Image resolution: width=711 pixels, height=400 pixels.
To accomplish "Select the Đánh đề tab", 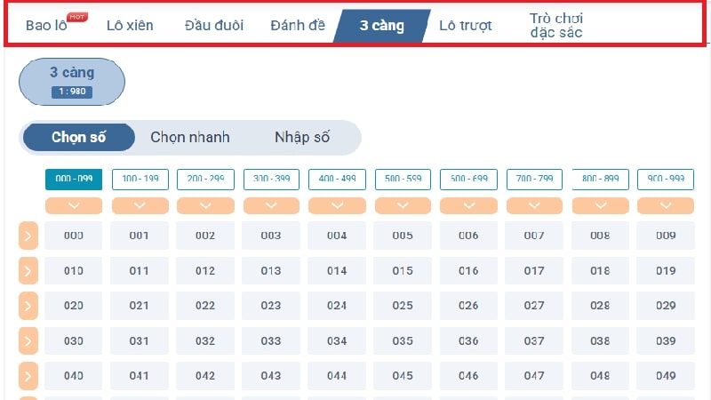I will tap(298, 25).
